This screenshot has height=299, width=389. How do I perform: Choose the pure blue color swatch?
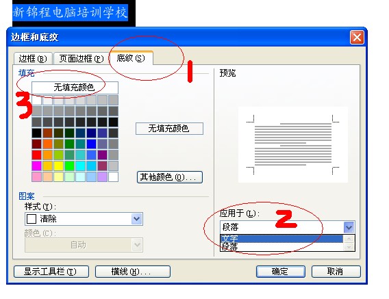click(x=91, y=144)
